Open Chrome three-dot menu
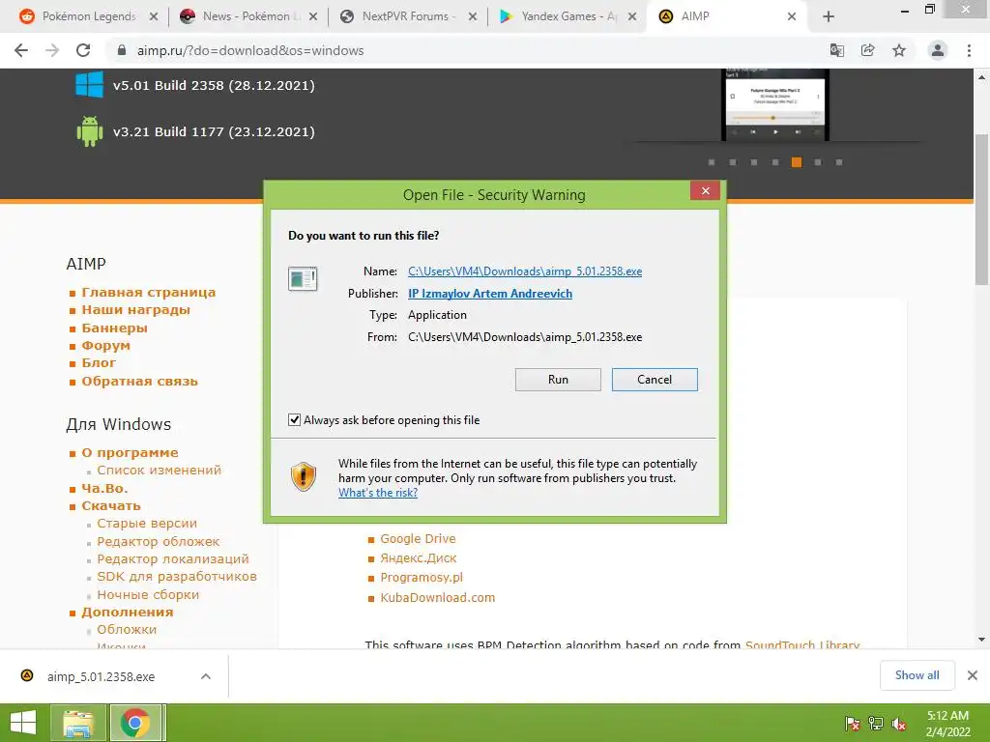The height and width of the screenshot is (742, 990). coord(969,50)
